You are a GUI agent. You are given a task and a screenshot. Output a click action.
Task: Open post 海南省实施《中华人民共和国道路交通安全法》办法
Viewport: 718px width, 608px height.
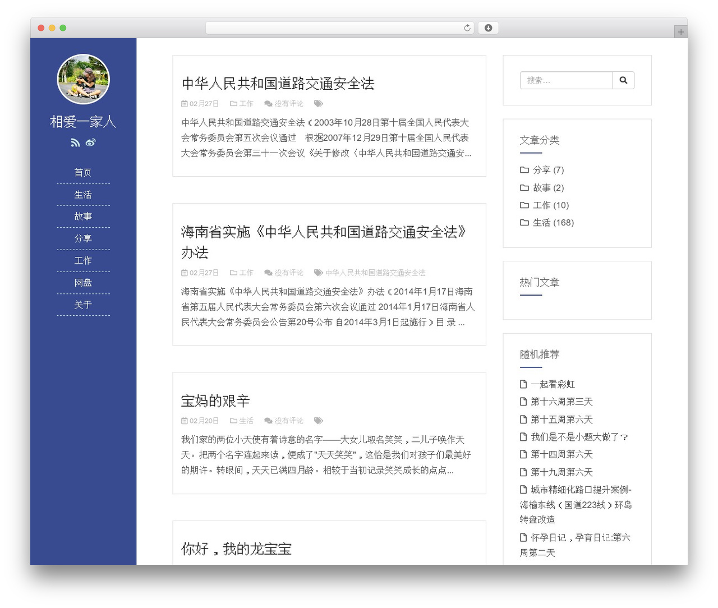(324, 242)
